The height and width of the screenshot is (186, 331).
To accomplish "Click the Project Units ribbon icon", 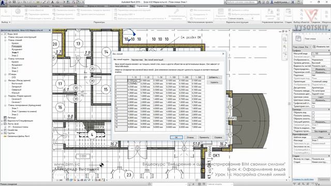I will tap(54, 14).
